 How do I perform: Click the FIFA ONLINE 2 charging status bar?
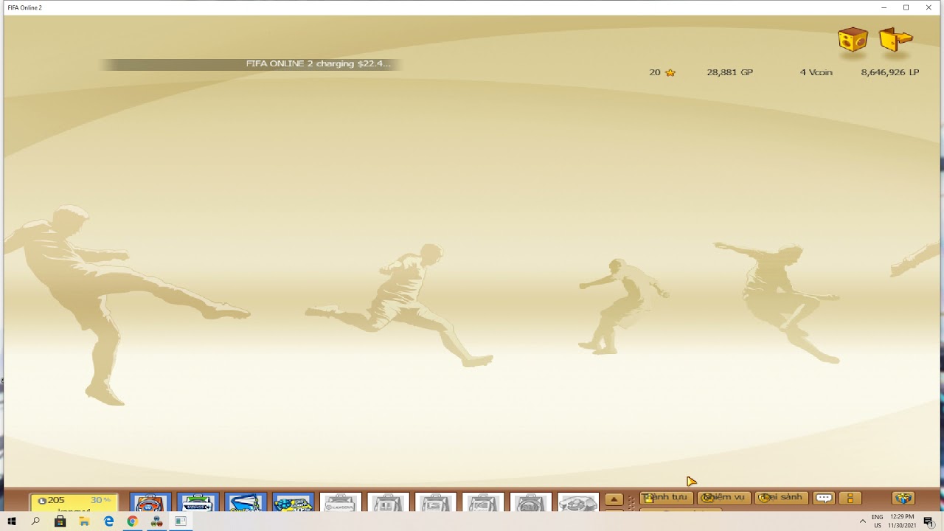click(251, 64)
